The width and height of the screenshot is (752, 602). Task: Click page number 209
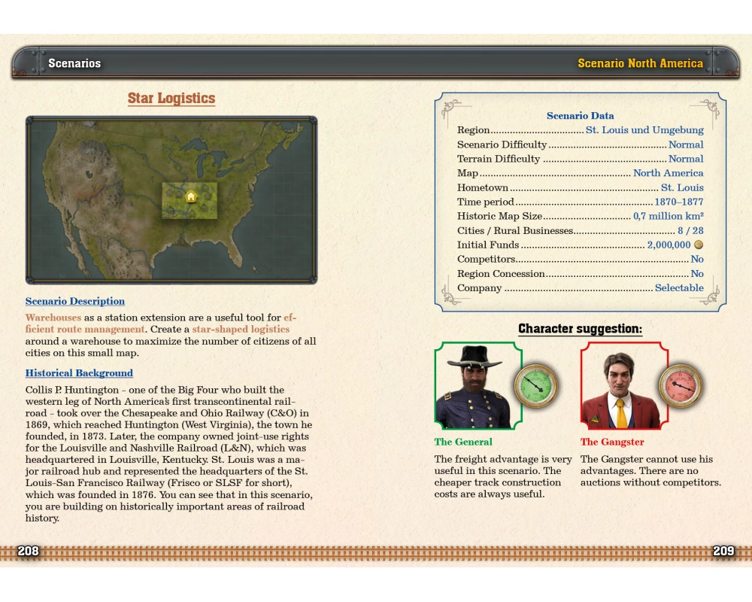tap(723, 552)
